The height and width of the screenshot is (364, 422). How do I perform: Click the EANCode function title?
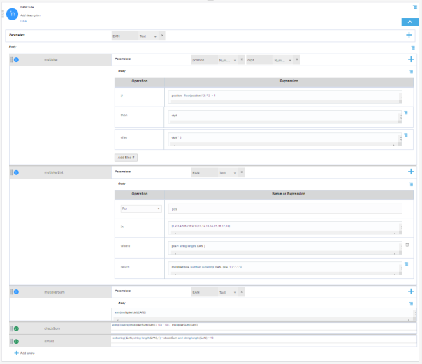(x=27, y=7)
